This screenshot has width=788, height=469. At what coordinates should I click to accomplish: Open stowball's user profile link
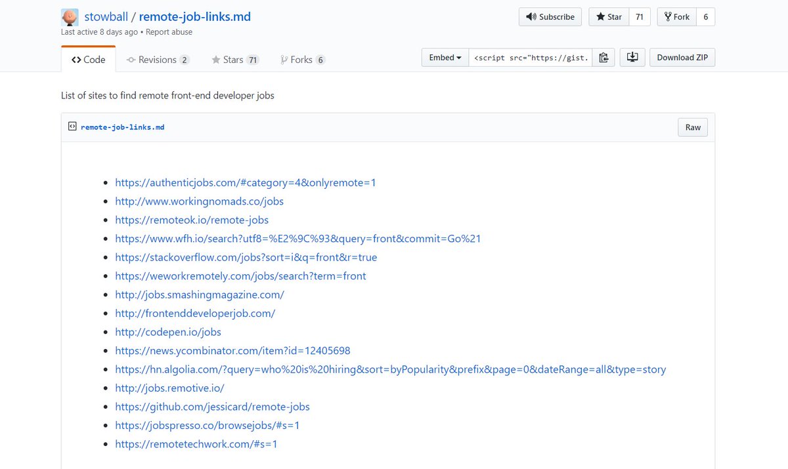pos(106,16)
